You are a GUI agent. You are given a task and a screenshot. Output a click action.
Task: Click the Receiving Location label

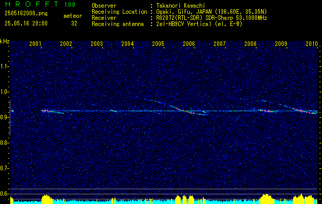119,12
